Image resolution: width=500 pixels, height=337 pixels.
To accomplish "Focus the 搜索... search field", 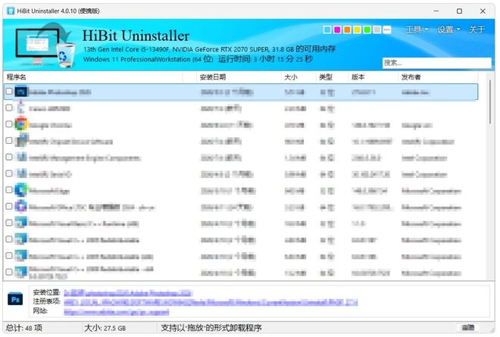I will point(436,63).
